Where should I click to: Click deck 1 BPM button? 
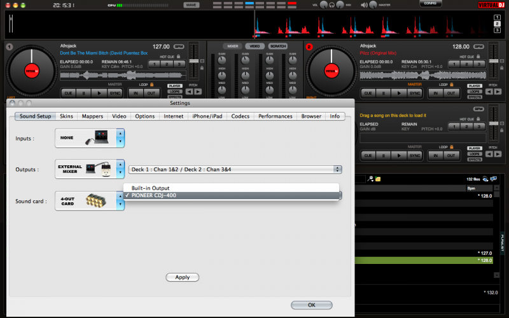coord(179,46)
